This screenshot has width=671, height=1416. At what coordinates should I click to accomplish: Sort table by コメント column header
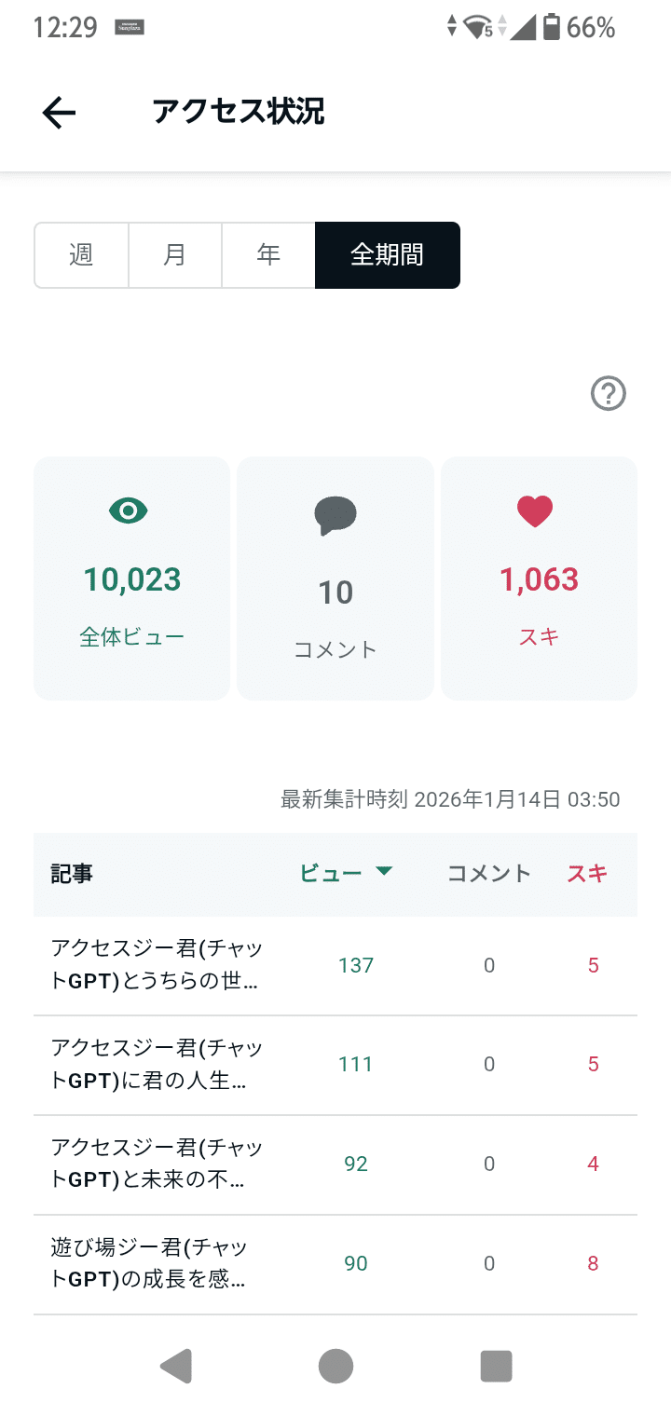489,873
